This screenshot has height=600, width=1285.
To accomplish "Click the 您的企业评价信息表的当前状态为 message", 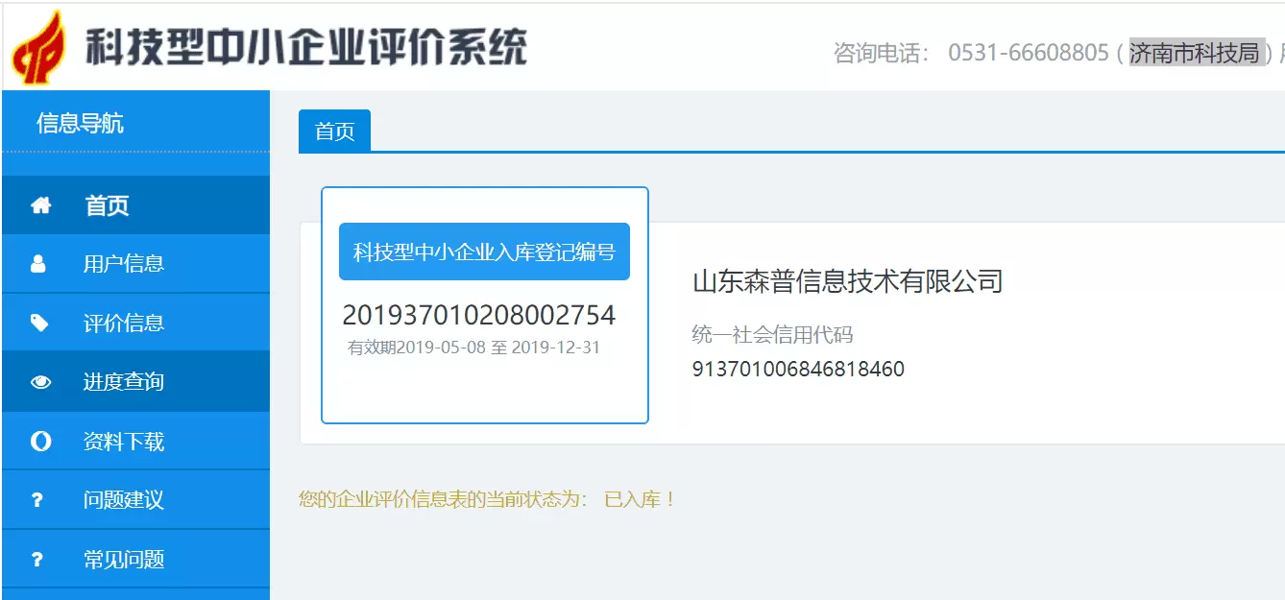I will (x=443, y=499).
